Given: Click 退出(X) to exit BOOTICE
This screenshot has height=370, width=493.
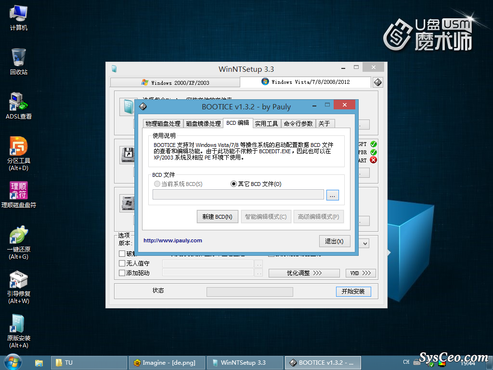Looking at the screenshot, I should pos(335,241).
